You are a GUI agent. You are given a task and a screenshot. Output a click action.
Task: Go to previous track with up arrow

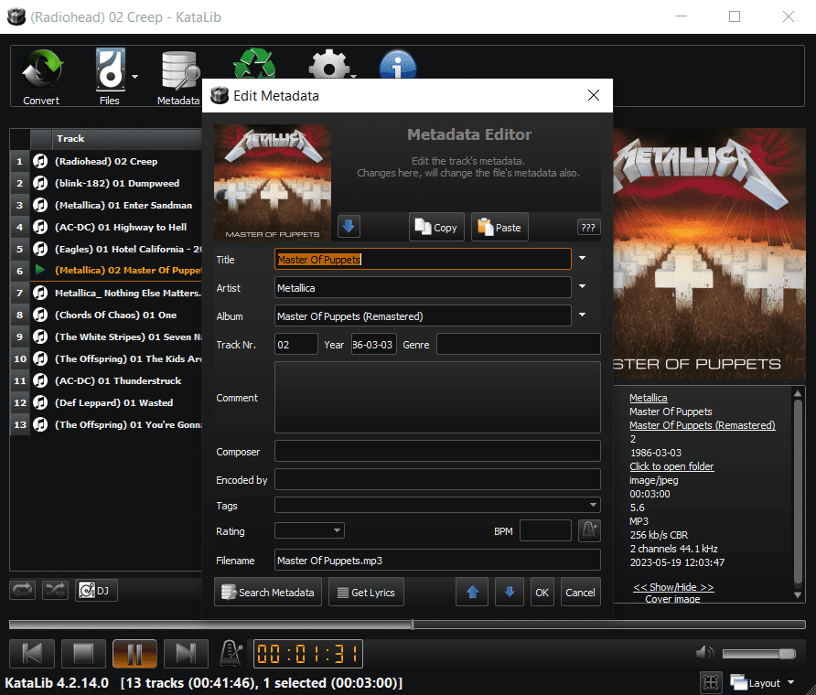(x=472, y=592)
